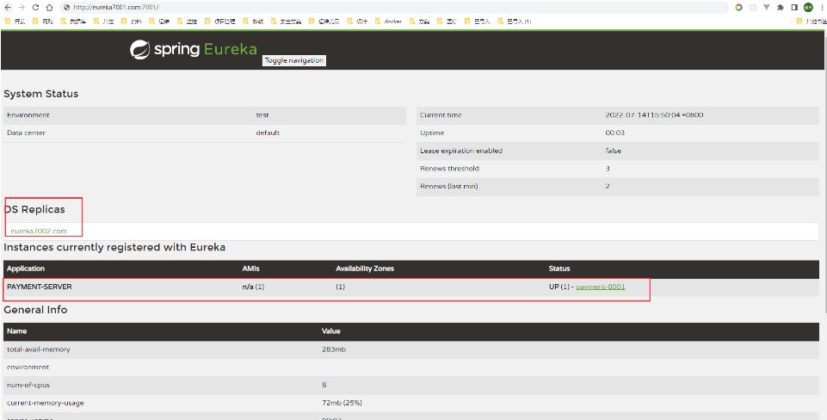Click the site info globe icon
The height and width of the screenshot is (420, 827).
click(x=67, y=8)
